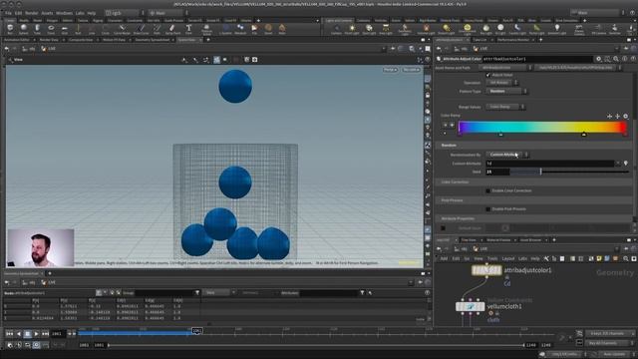Click the Color Ramp gradient bar
638x359 pixels.
(x=542, y=127)
